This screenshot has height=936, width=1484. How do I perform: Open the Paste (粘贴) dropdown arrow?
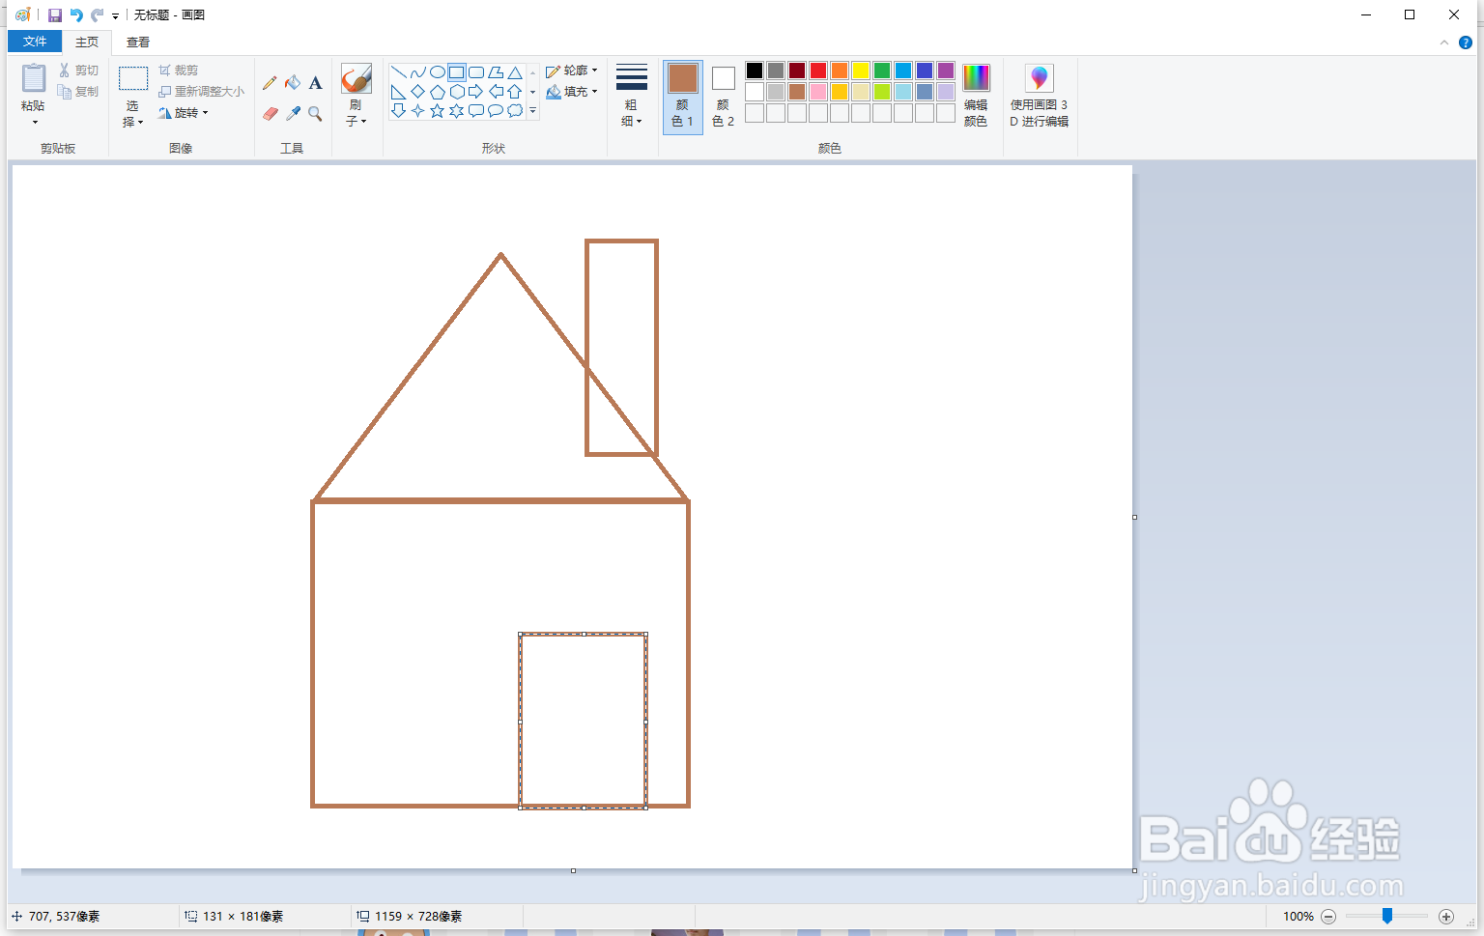point(35,122)
